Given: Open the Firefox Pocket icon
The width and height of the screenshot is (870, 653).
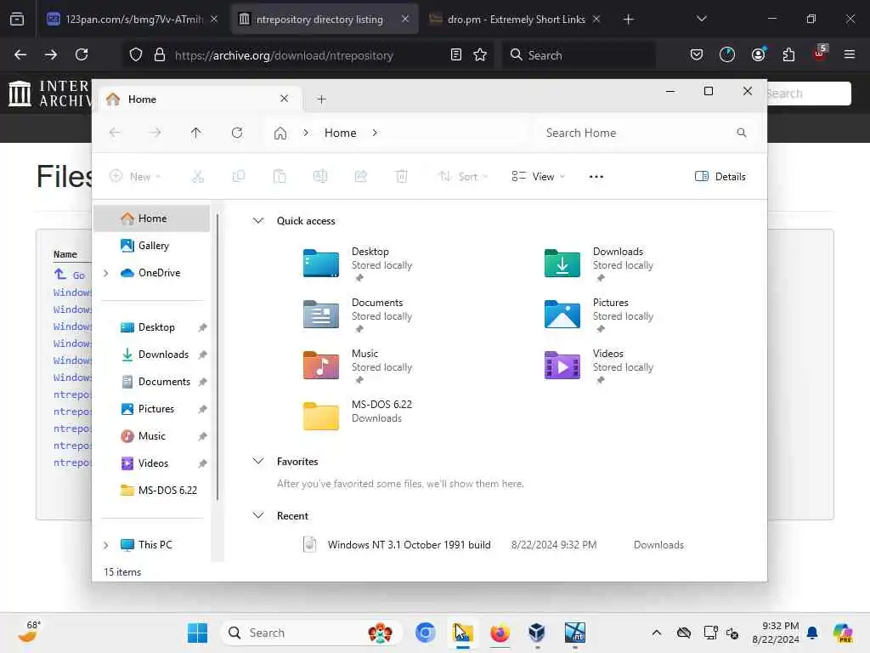Looking at the screenshot, I should (697, 54).
